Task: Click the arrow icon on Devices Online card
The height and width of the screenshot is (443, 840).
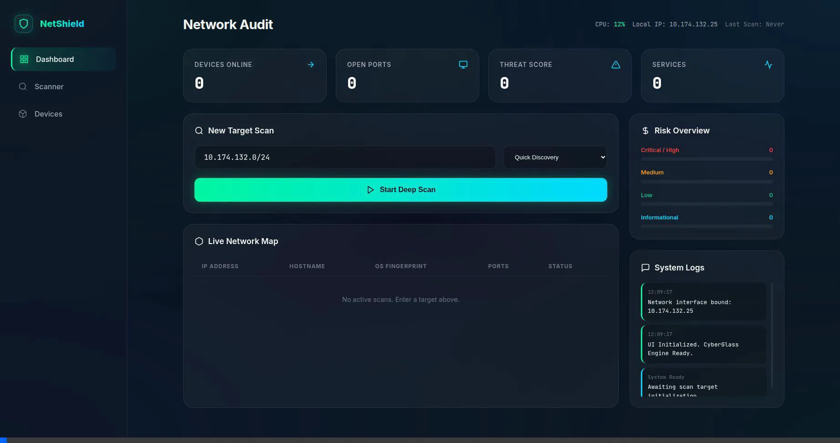Action: [311, 65]
